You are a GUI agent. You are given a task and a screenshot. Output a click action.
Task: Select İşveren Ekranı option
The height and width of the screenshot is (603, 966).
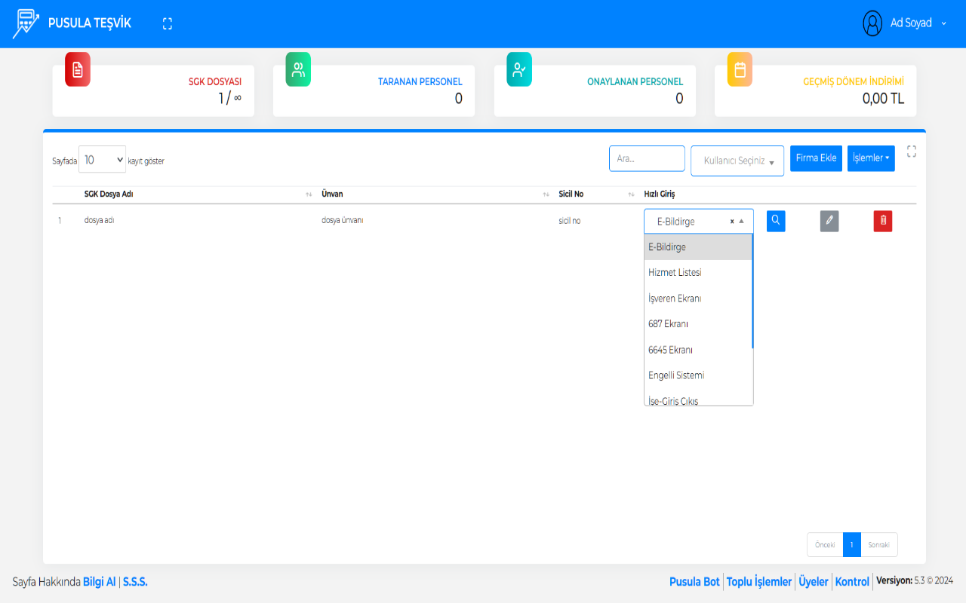click(698, 298)
